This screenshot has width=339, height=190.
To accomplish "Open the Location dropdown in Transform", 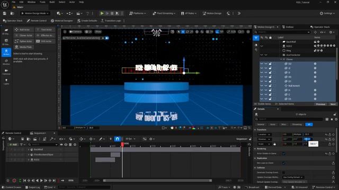I will point(264,135).
